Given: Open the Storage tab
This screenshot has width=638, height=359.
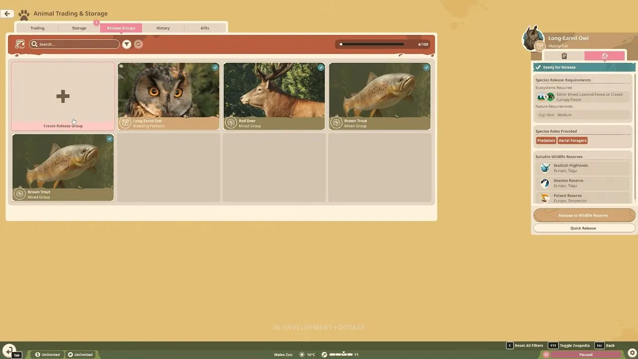Looking at the screenshot, I should coord(79,28).
